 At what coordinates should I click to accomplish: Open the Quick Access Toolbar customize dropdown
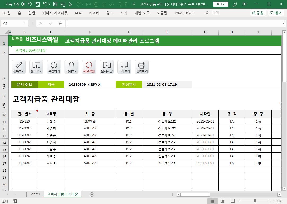click(134, 4)
